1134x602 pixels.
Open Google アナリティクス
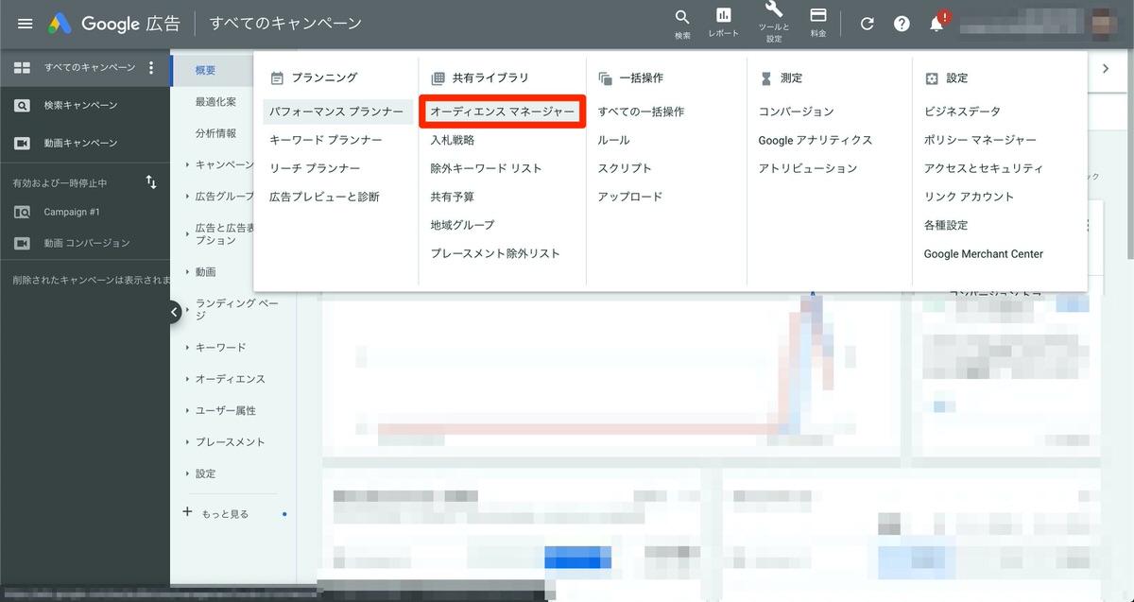(816, 140)
